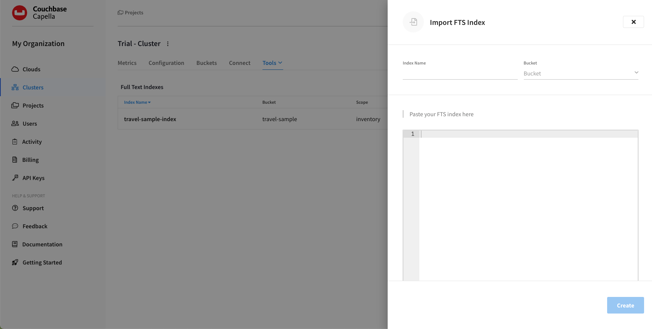The height and width of the screenshot is (329, 652).
Task: Click the API Keys key icon
Action: [15, 178]
